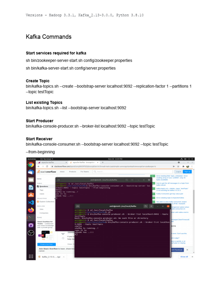Click the Stack Overflow page scrollbar
This screenshot has height=293, width=220.
(194, 202)
